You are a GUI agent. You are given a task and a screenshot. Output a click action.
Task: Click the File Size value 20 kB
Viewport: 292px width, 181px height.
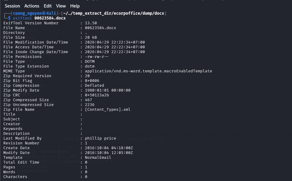tap(91, 37)
